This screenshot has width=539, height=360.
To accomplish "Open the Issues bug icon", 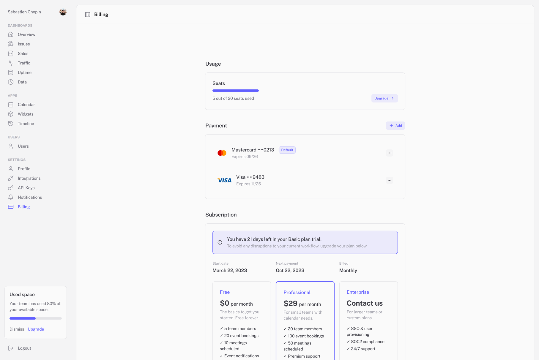I will point(11,44).
